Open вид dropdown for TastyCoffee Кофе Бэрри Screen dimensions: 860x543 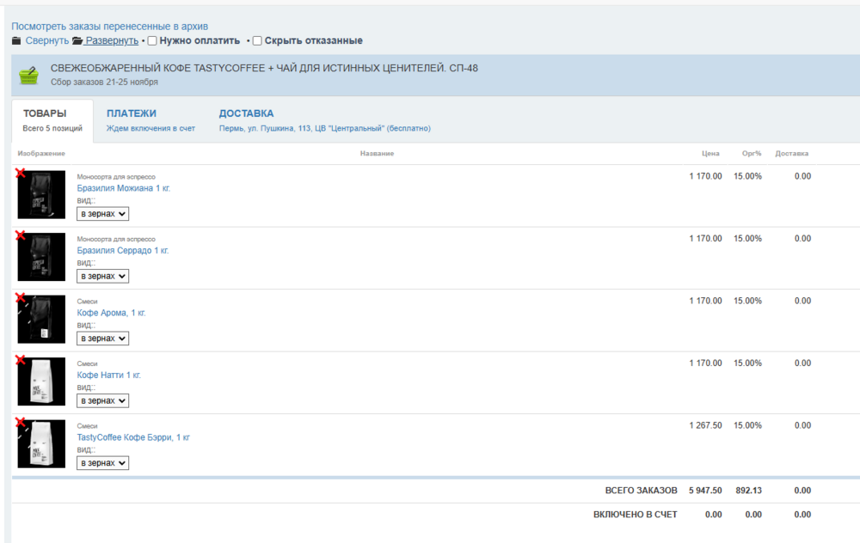point(102,463)
